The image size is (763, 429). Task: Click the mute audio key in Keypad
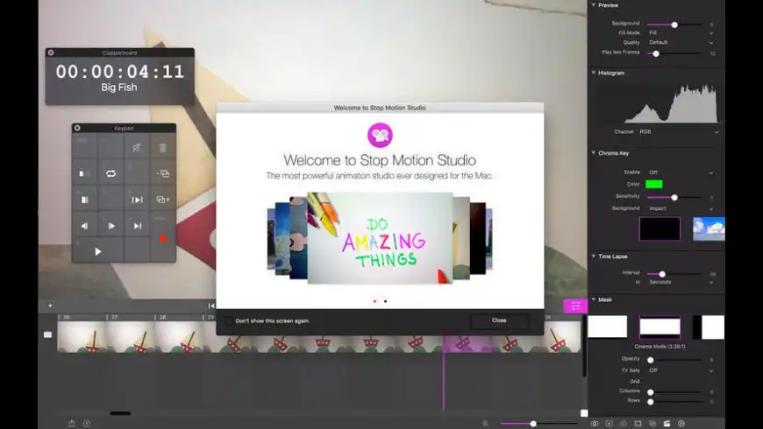[137, 148]
